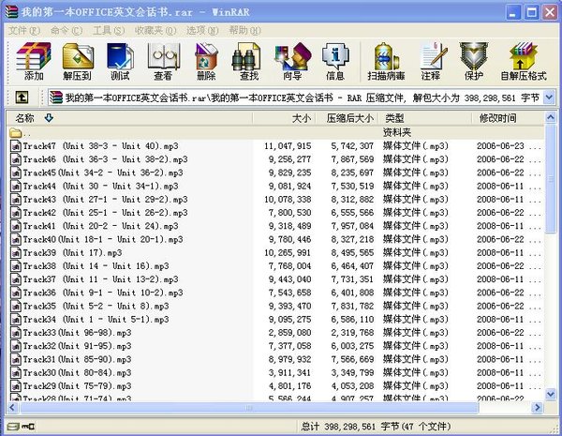The image size is (562, 436).
Task: Open the 选项(N) menu
Action: coord(202,31)
